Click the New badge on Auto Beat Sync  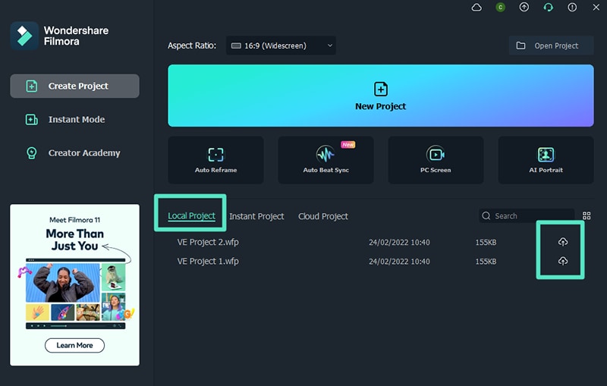[348, 145]
